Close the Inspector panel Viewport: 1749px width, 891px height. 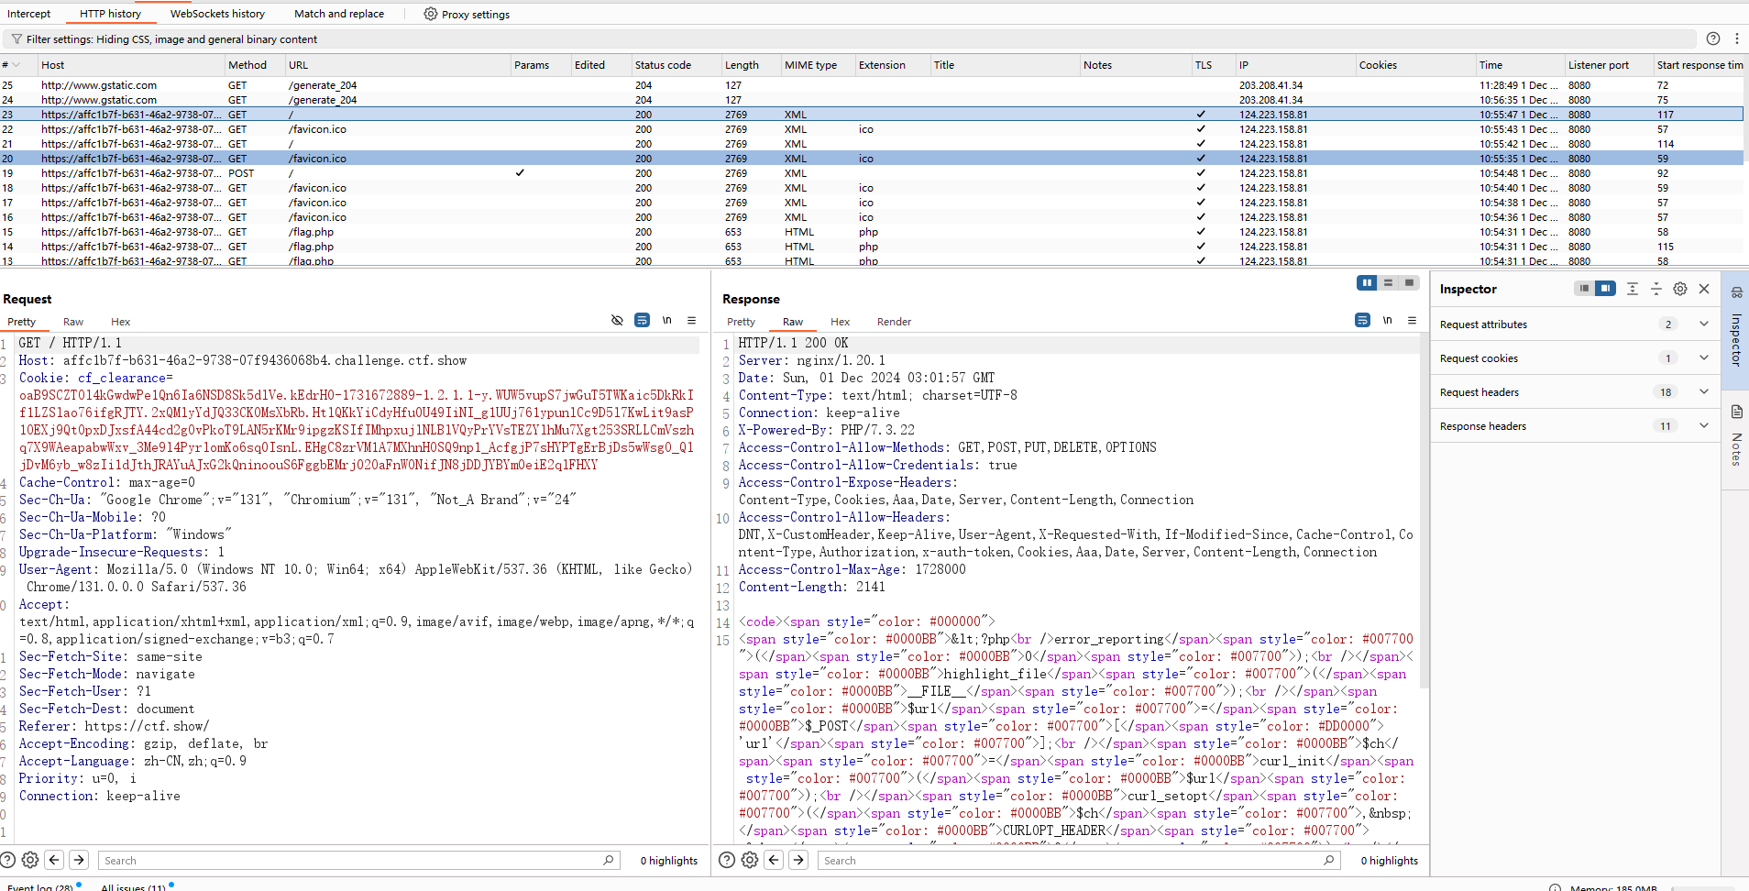point(1704,289)
